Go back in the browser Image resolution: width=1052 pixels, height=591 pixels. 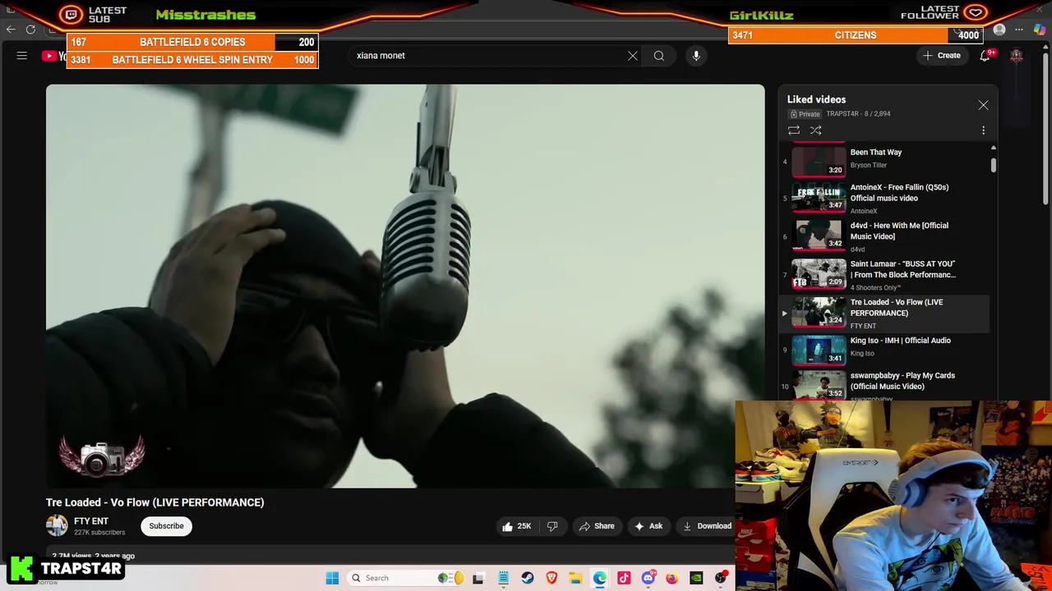11,30
